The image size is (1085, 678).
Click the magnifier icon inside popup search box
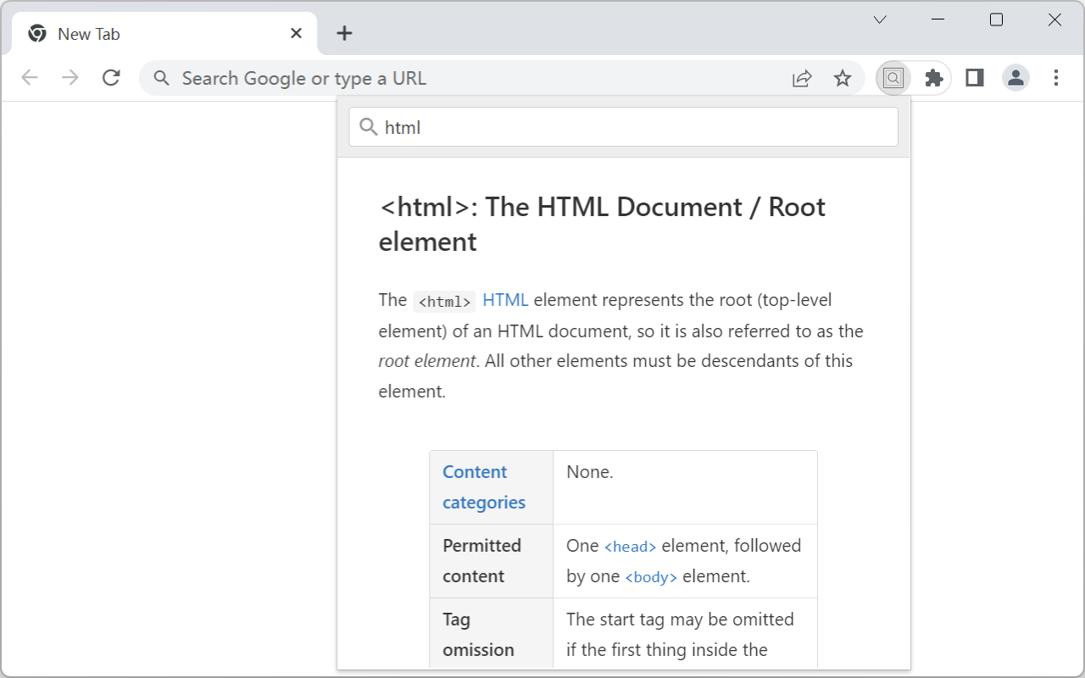coord(368,126)
